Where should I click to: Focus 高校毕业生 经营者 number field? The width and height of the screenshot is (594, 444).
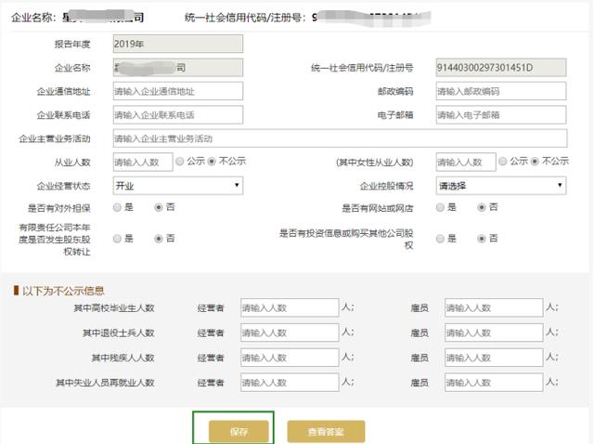[290, 307]
